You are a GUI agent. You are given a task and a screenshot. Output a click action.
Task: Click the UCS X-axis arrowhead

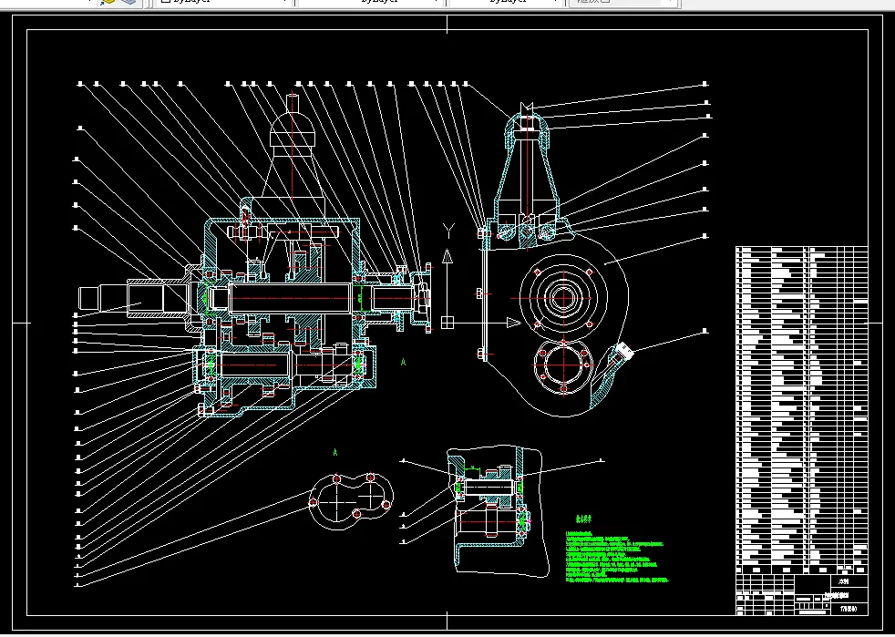pyautogui.click(x=514, y=324)
